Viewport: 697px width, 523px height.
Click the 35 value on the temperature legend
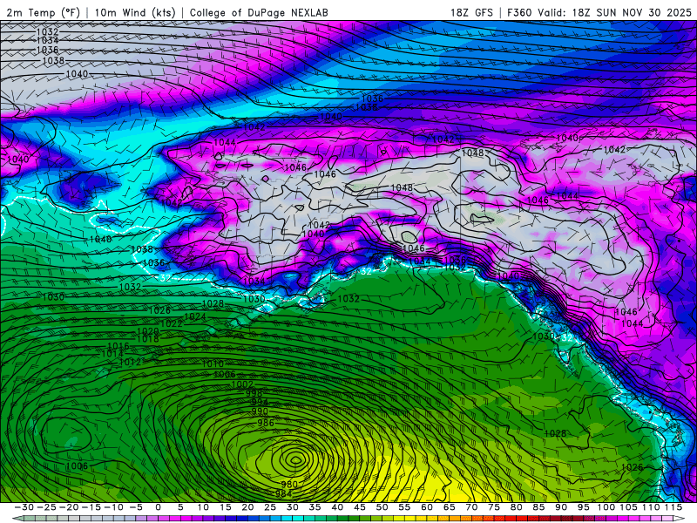(x=315, y=507)
